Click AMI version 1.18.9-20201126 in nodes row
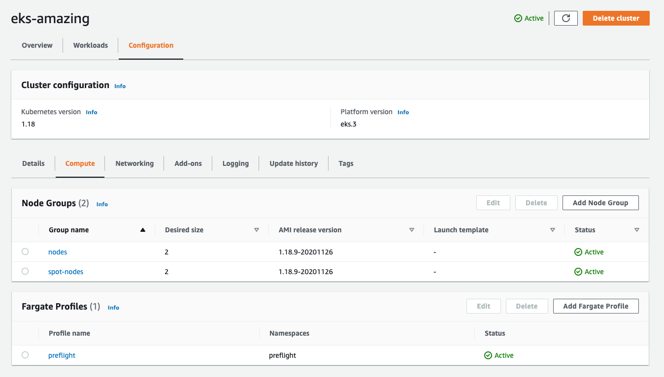The width and height of the screenshot is (664, 377). click(x=306, y=252)
